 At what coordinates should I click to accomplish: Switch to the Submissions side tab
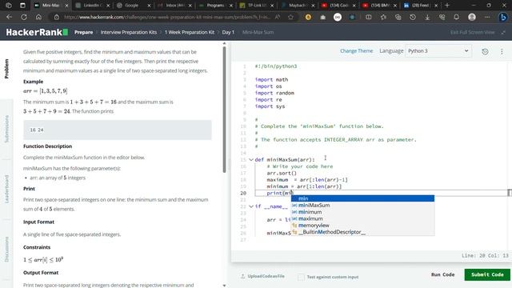tap(6, 129)
